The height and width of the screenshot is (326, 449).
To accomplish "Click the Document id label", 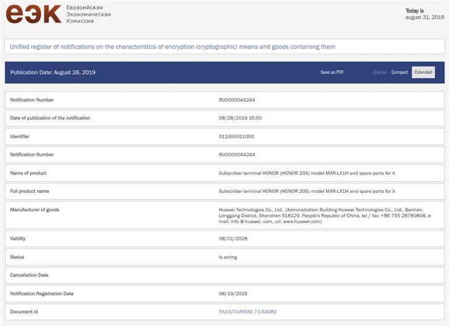I will (24, 312).
